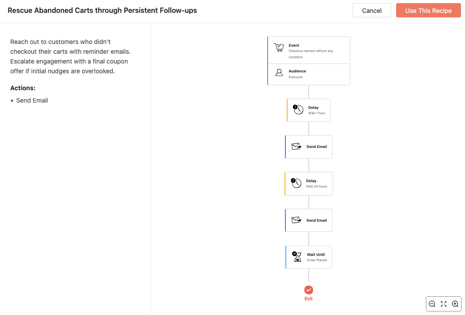Viewport: 465px width, 315px height.
Task: Click the clock icon on Wait 1 hour
Action: 298,109
